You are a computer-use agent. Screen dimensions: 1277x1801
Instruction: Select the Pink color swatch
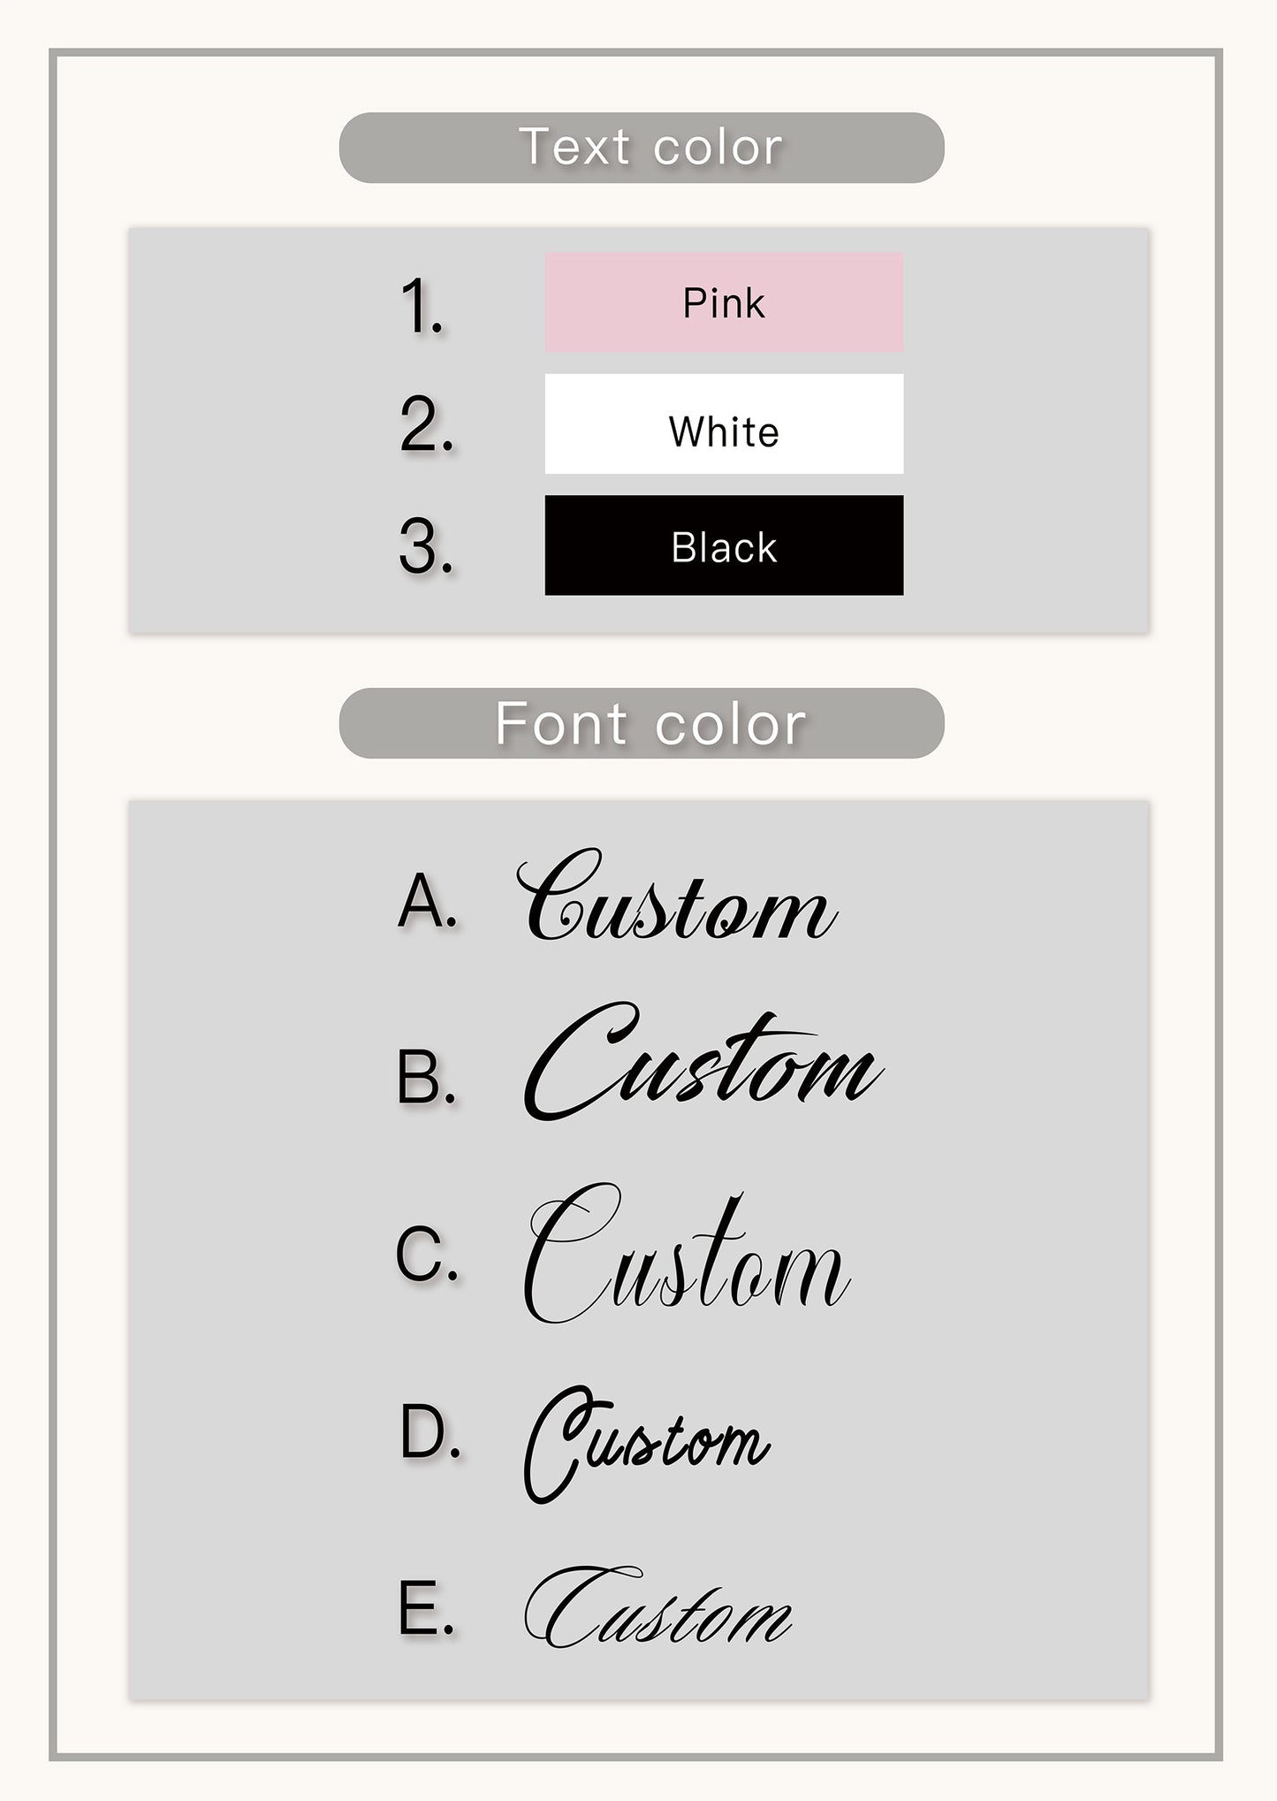[724, 302]
